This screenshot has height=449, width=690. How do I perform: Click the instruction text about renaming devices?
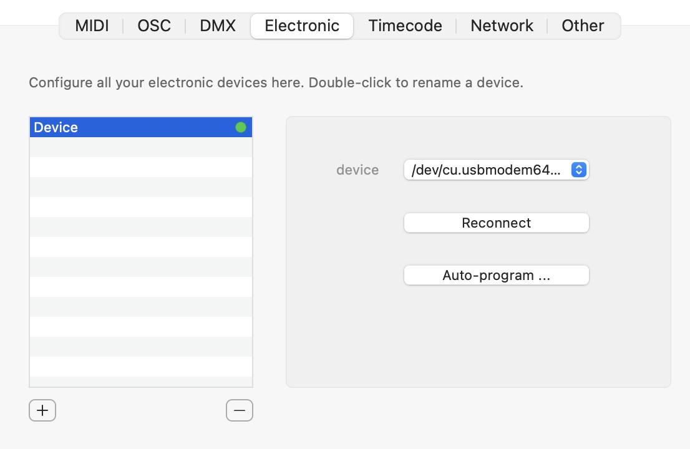(x=276, y=83)
